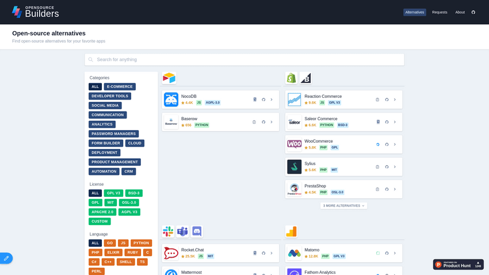Go to the Requests page
This screenshot has height=275, width=489.
tap(440, 12)
